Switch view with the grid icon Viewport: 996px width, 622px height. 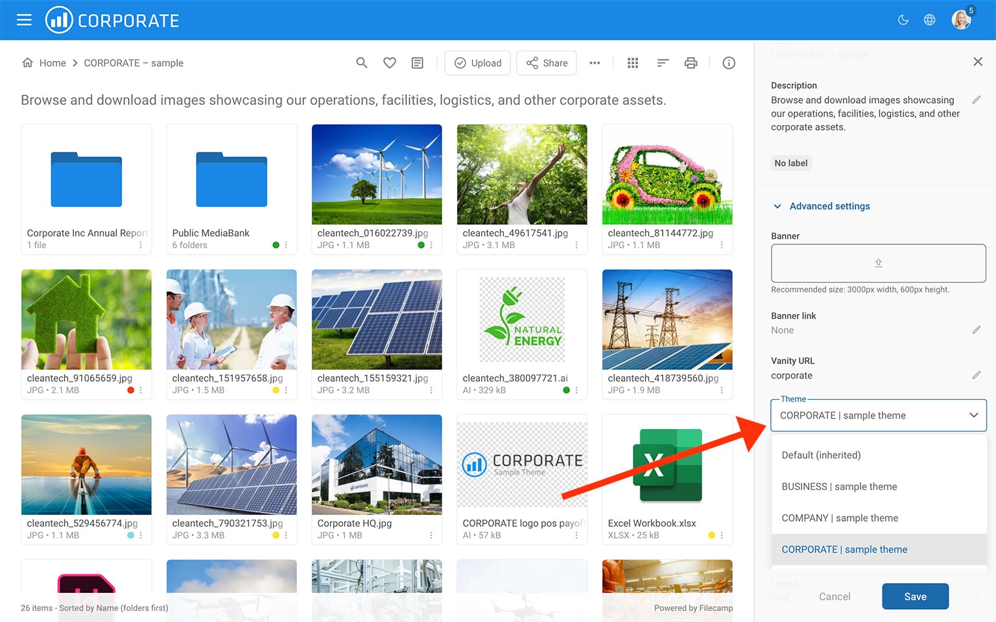coord(633,63)
